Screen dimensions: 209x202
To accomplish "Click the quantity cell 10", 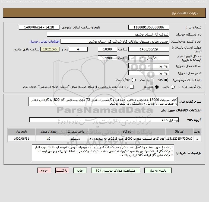I will pos(49,139).
